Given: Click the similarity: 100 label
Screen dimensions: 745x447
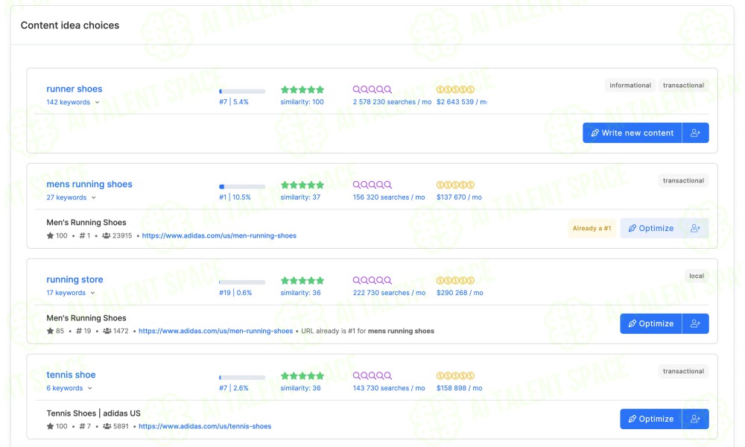Looking at the screenshot, I should click(x=302, y=102).
